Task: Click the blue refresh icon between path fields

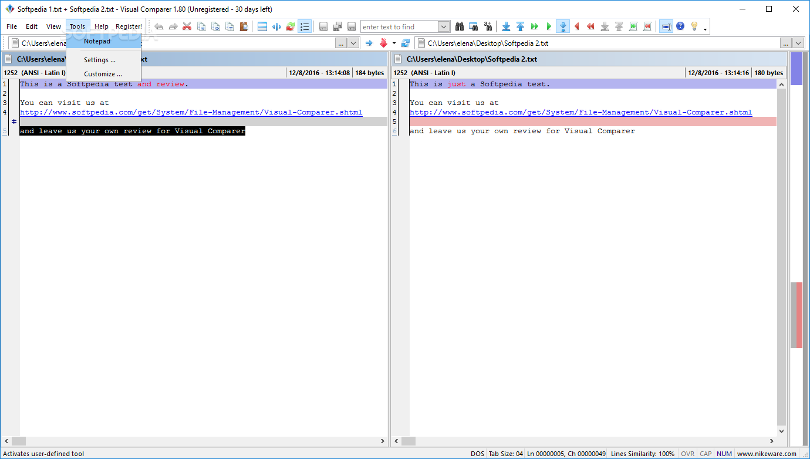Action: click(405, 43)
